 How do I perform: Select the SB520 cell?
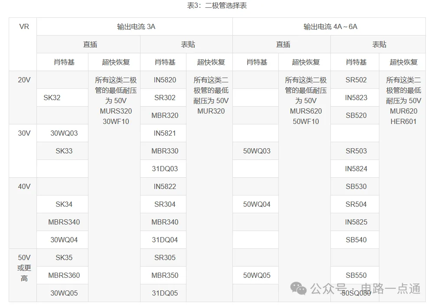[355, 115]
